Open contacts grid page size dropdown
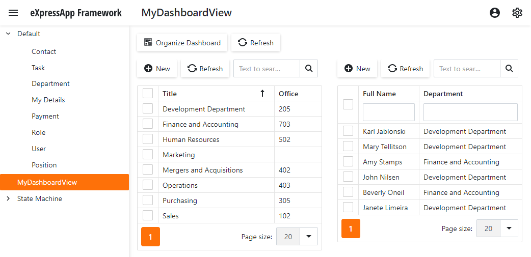531x257 pixels. coord(509,229)
